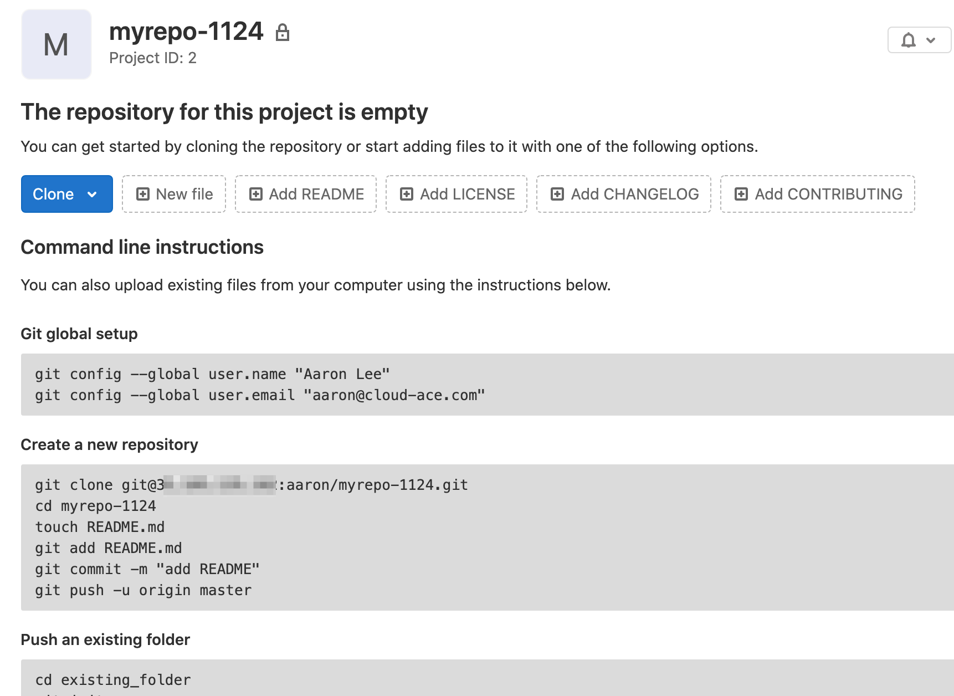Viewport: 954px width, 696px height.
Task: Click the Push an existing folder heading
Action: coord(105,639)
